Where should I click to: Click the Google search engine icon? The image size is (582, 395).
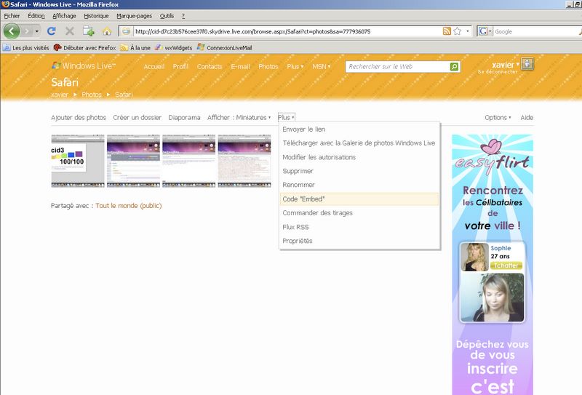483,31
